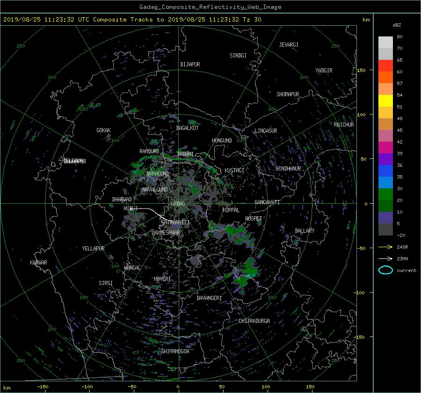Screen dimensions: 421x393
Task: Click the 'NAVALGUND' city label
Action: (x=155, y=190)
